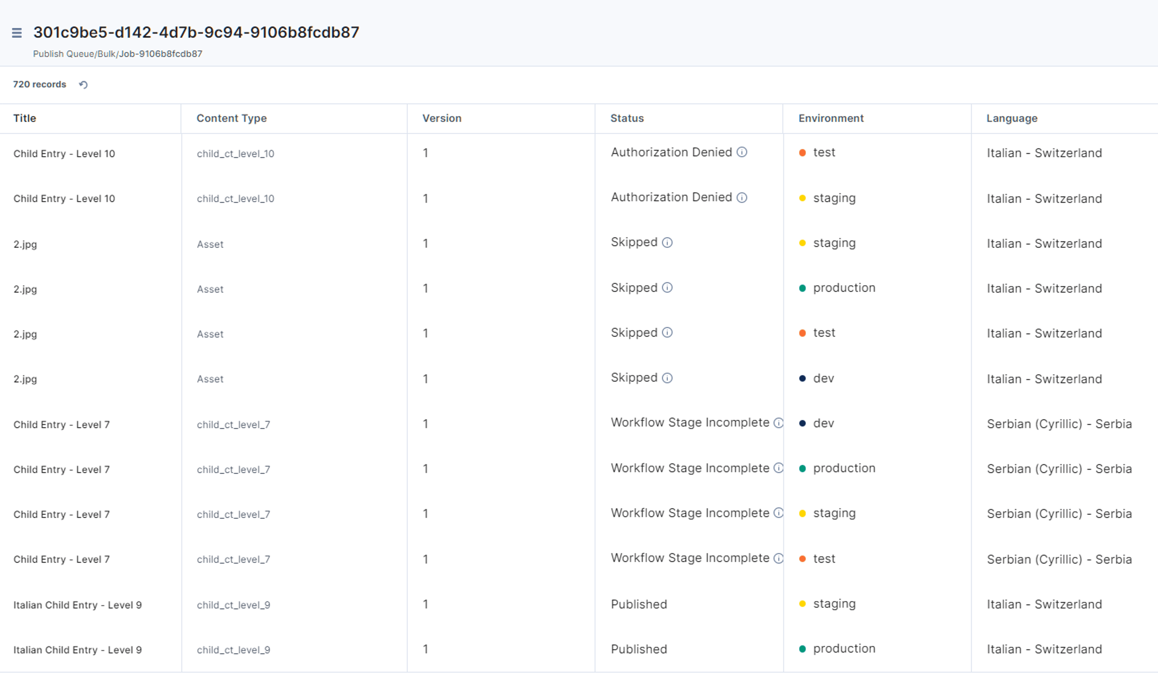Viewport: 1158px width, 675px height.
Task: Open Workflow Stage Incomplete info icon, staging row
Action: pyautogui.click(x=778, y=513)
